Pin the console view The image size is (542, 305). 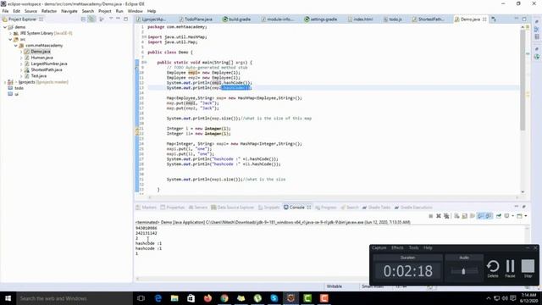[499, 216]
